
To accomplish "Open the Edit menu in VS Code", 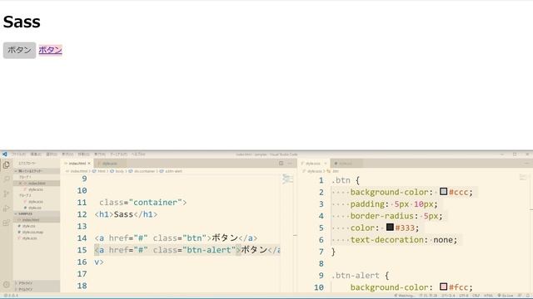I will pyautogui.click(x=36, y=154).
